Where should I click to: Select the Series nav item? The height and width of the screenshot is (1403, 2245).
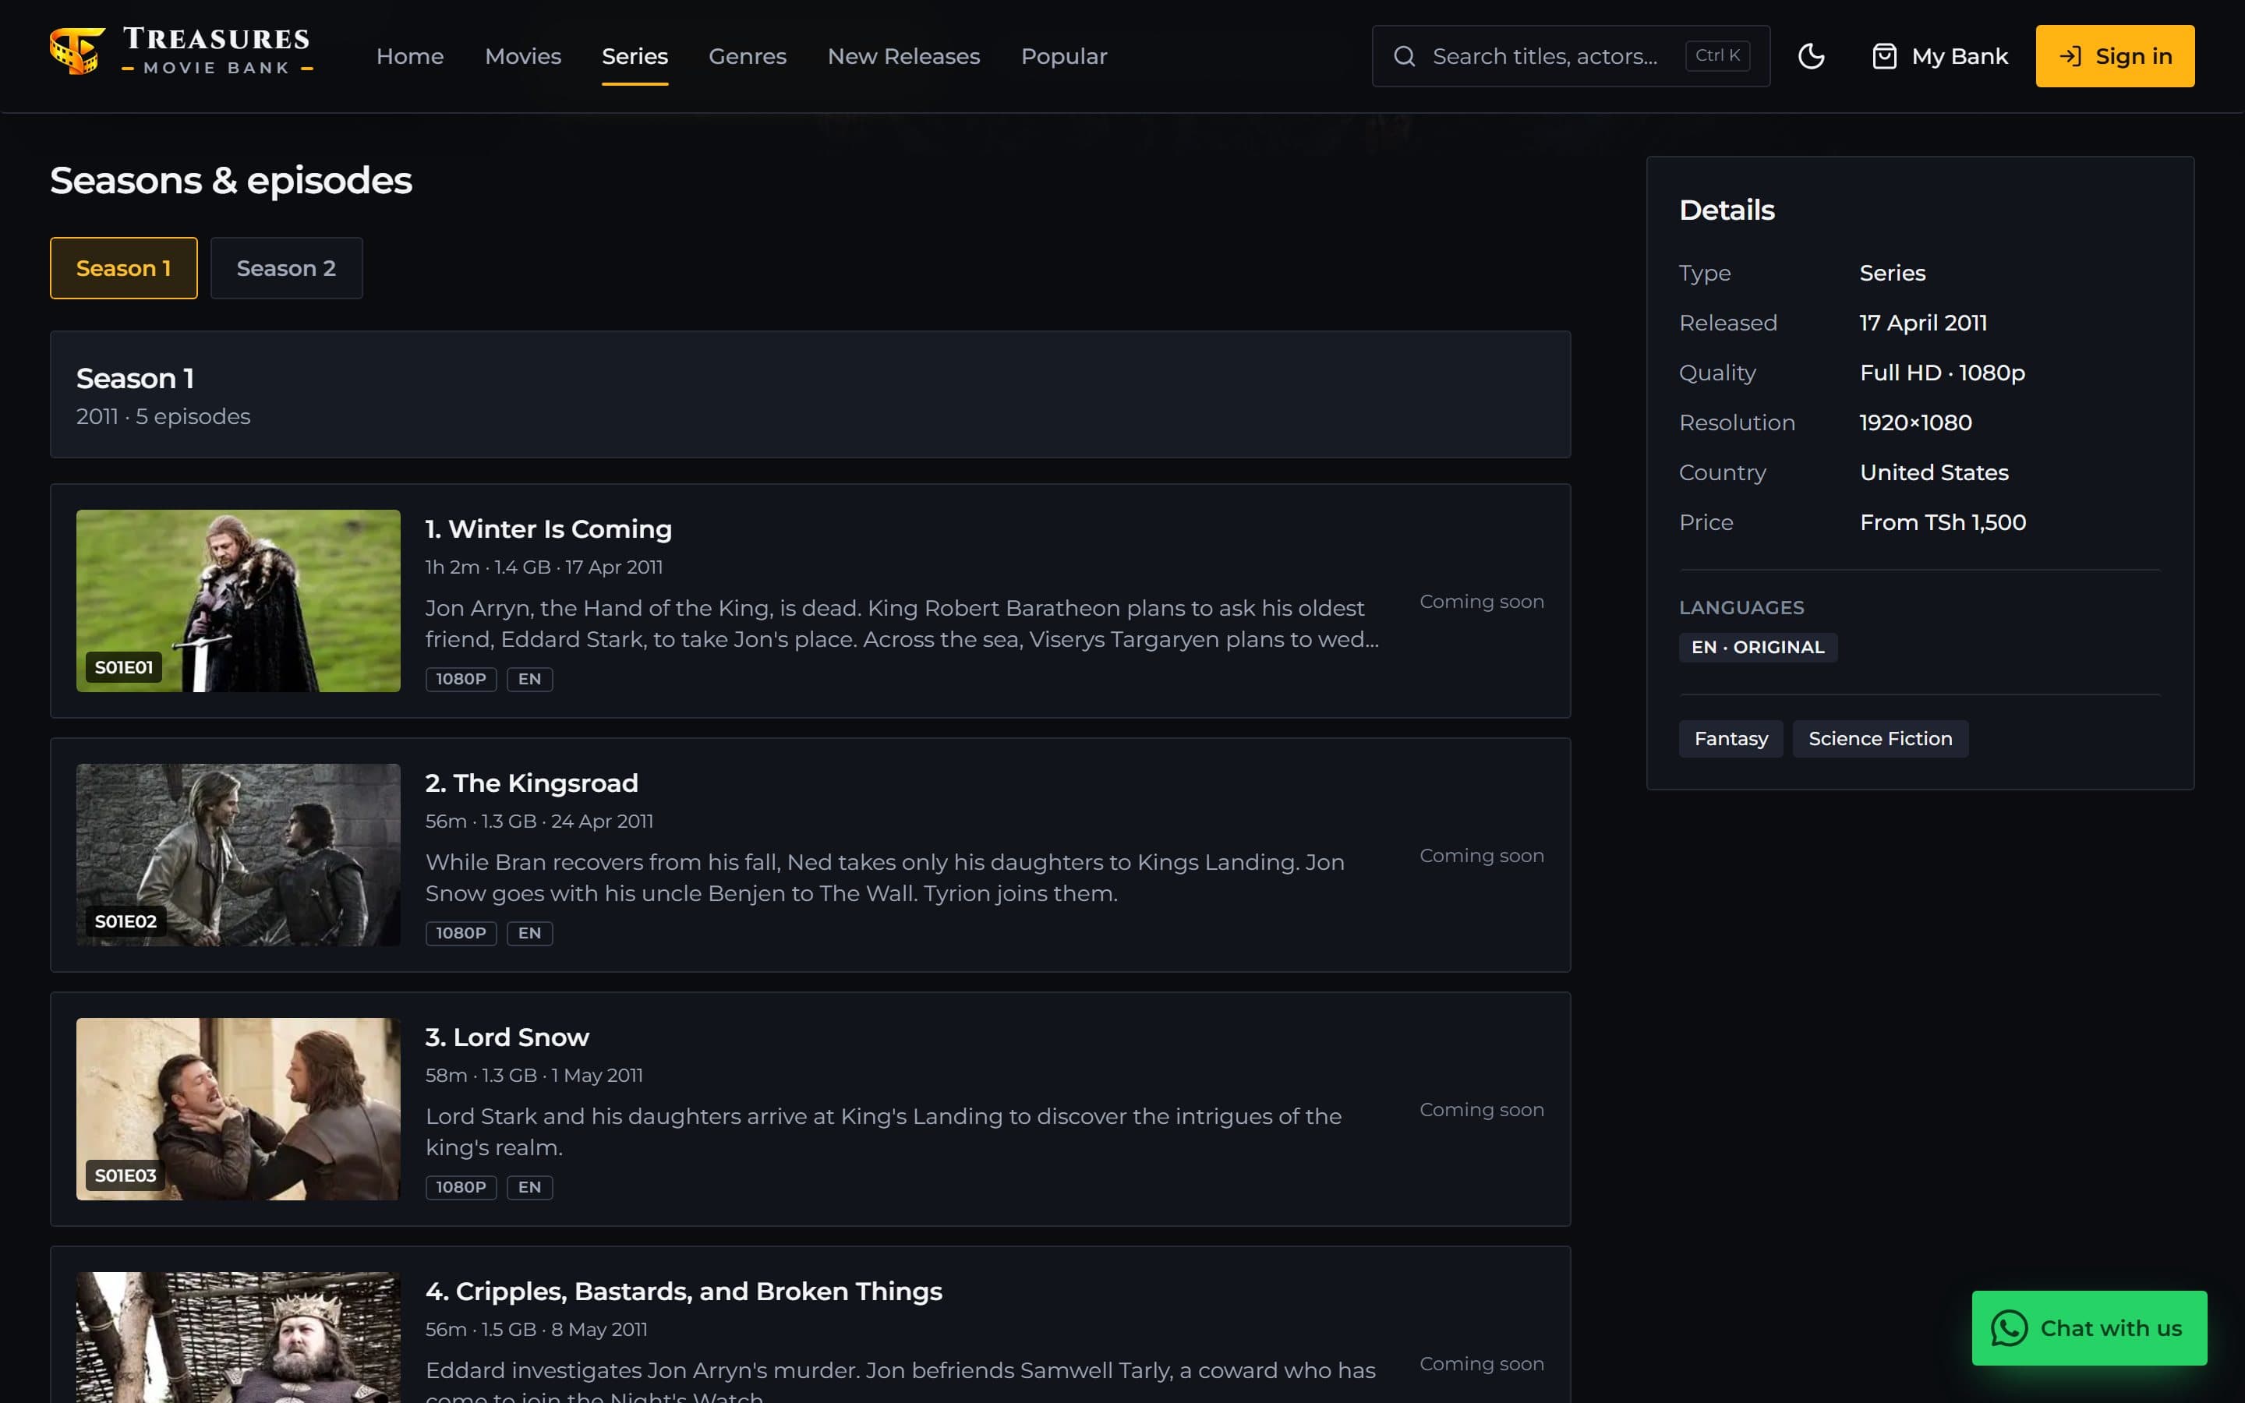tap(635, 57)
